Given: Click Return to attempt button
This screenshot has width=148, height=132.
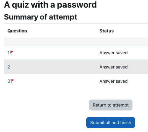Looking at the screenshot, I should (111, 105).
